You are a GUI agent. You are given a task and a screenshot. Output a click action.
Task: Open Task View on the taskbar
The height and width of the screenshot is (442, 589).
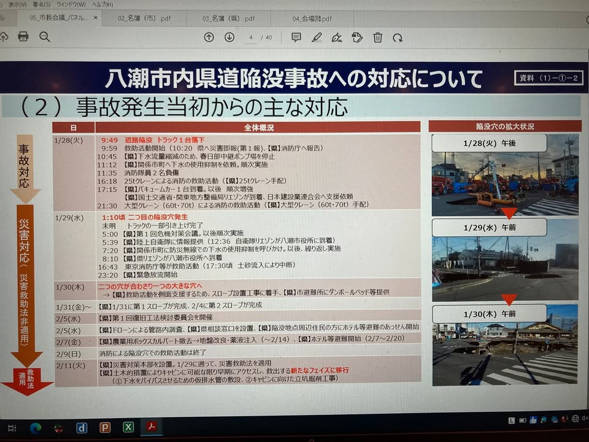(12, 428)
